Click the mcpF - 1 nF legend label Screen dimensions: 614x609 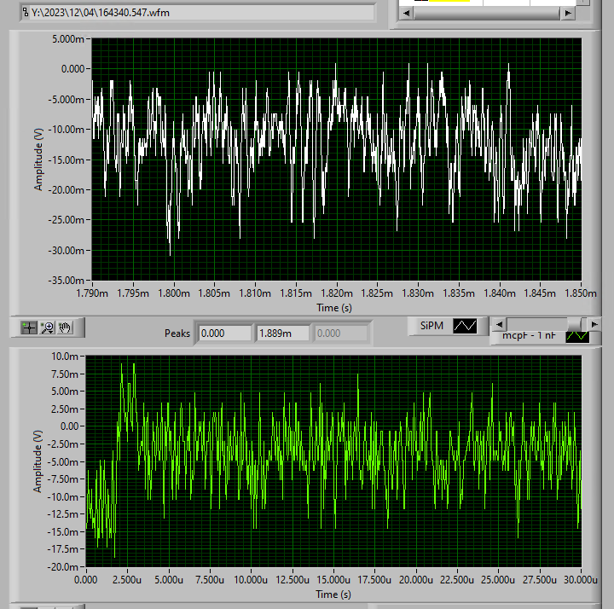[529, 336]
